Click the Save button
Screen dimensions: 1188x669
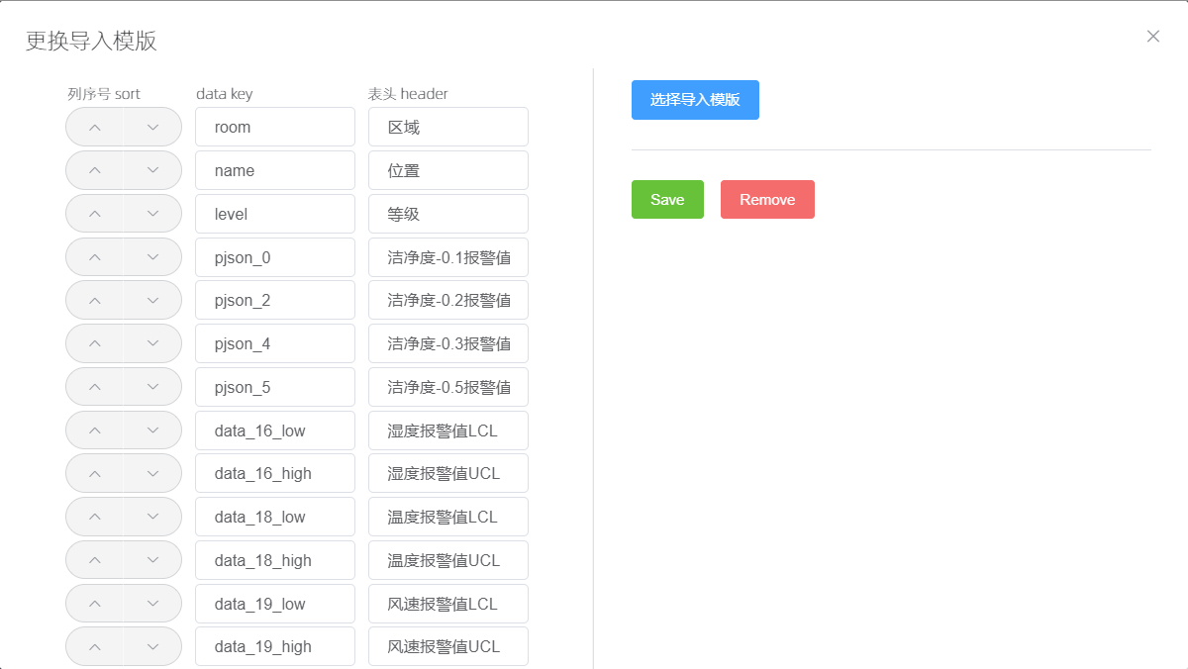click(x=667, y=199)
